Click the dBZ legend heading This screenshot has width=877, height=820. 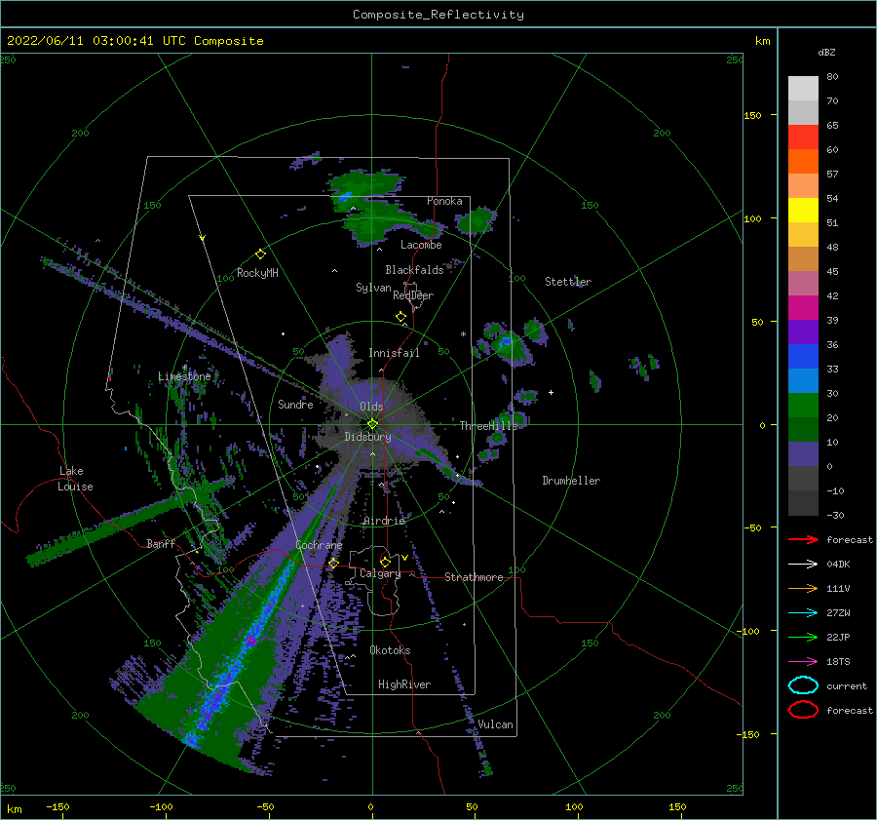[826, 52]
